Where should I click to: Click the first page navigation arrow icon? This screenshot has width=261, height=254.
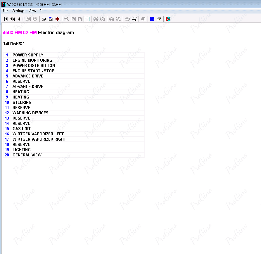click(6, 19)
